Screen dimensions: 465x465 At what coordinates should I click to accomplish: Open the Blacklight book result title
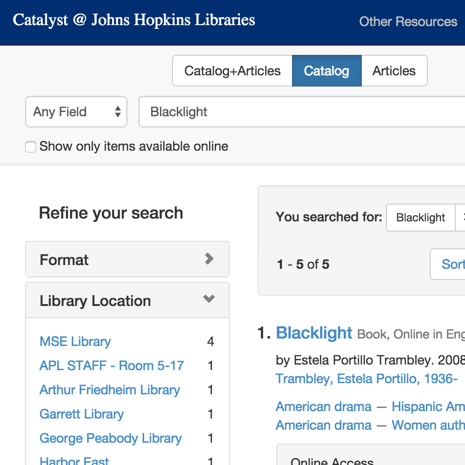coord(314,333)
